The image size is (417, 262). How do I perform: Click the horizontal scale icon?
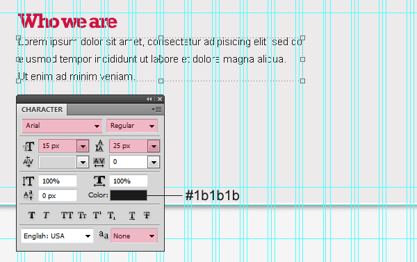(x=99, y=181)
